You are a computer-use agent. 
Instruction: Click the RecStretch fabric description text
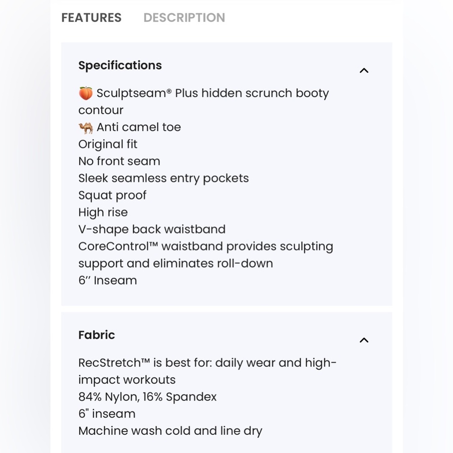tap(207, 371)
